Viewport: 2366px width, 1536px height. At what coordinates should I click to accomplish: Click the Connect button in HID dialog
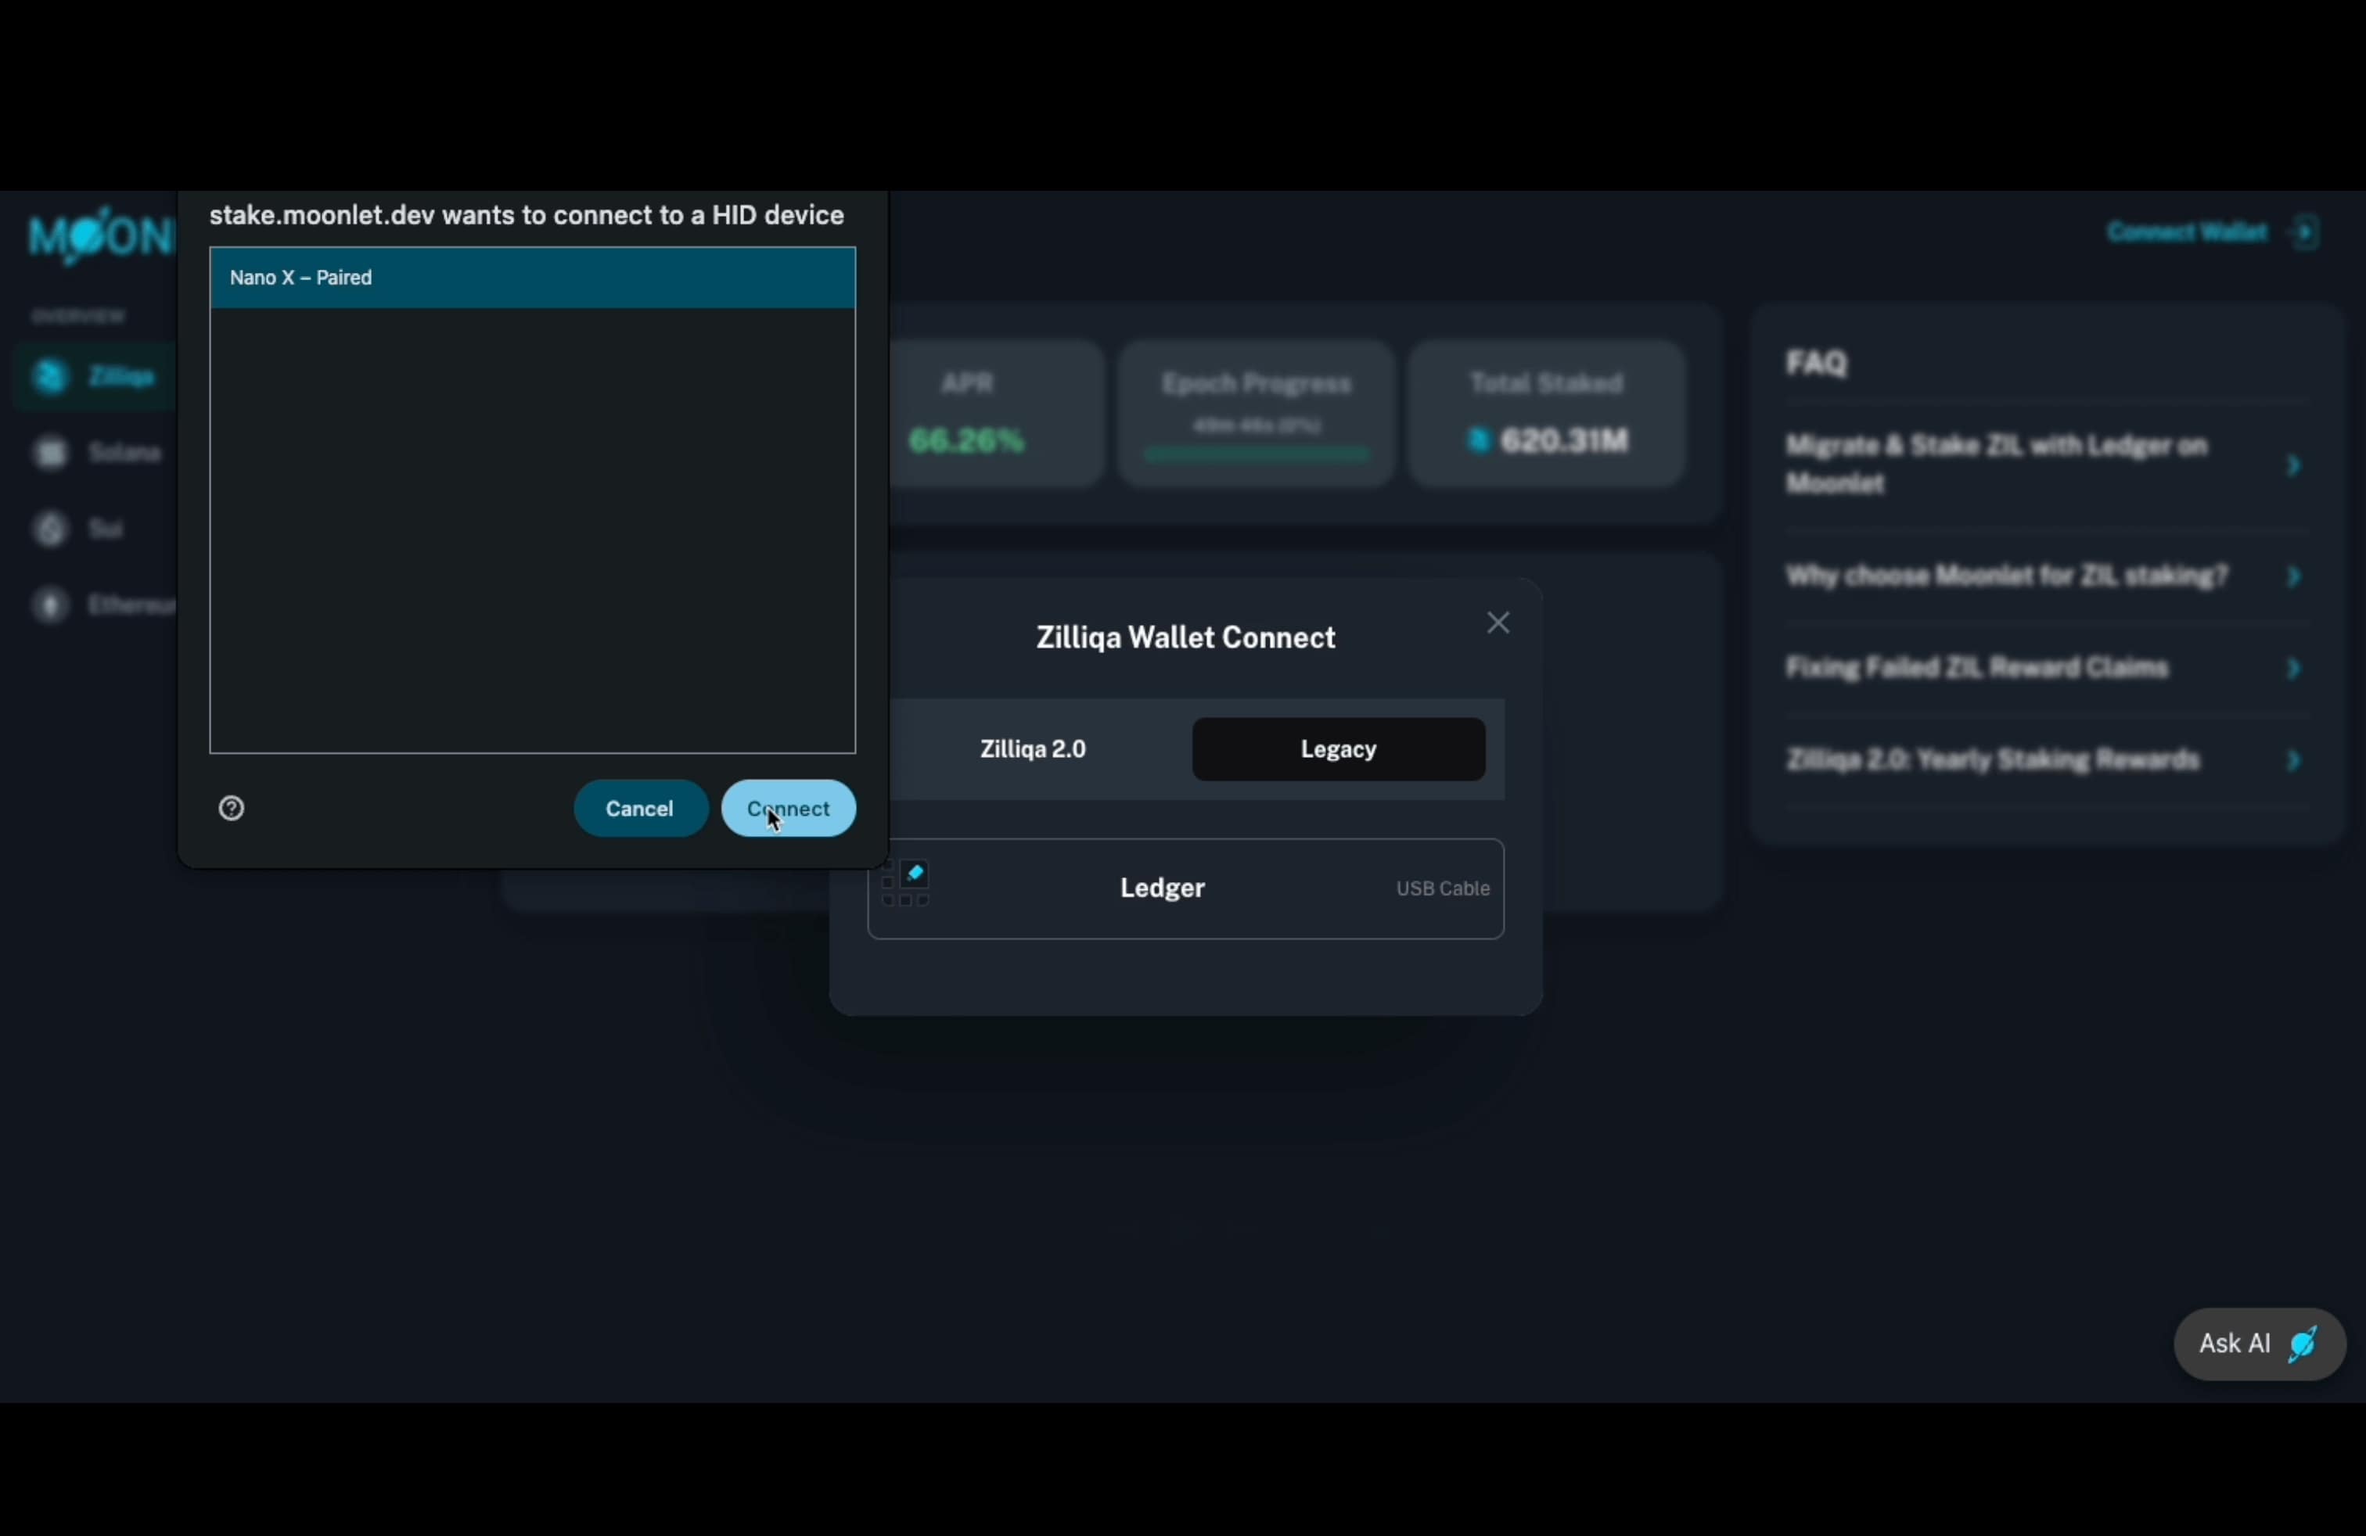coord(789,809)
